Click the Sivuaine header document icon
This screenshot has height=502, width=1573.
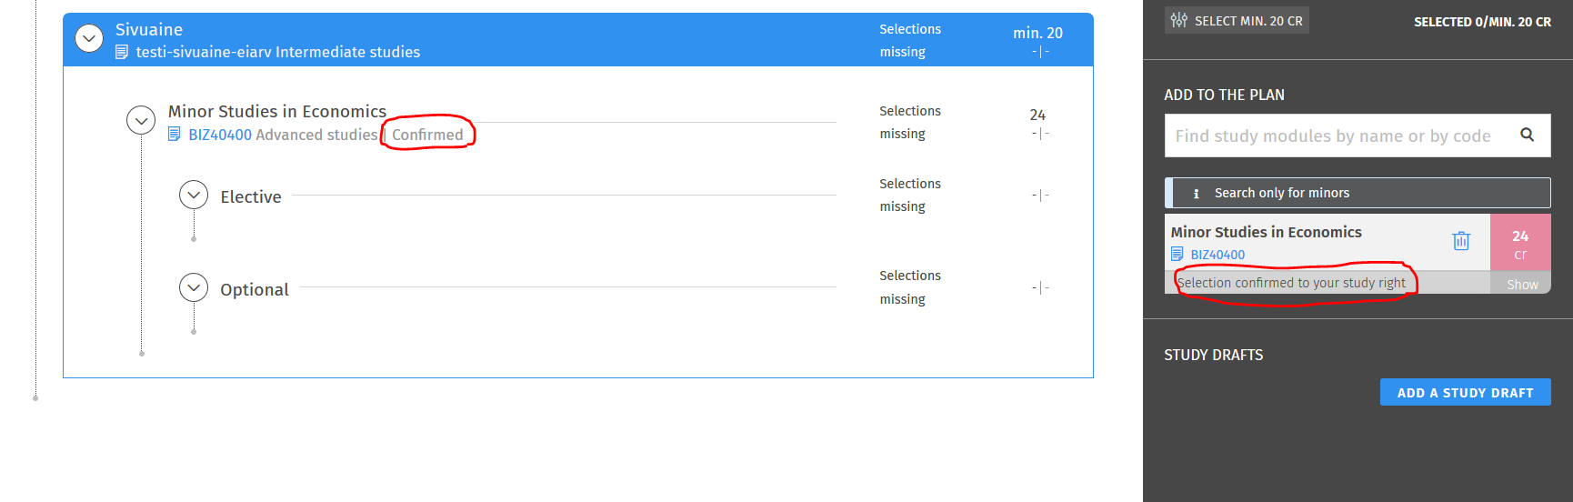[122, 53]
